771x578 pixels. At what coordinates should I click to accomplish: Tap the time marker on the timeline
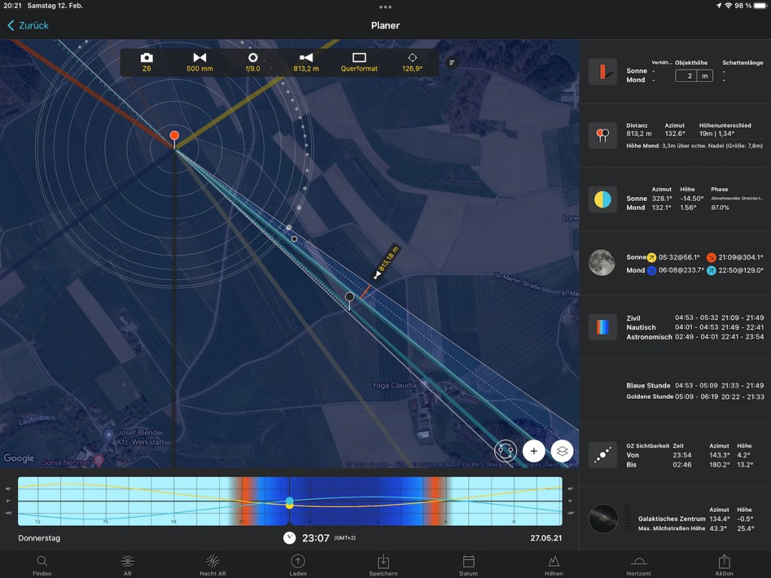tap(289, 503)
